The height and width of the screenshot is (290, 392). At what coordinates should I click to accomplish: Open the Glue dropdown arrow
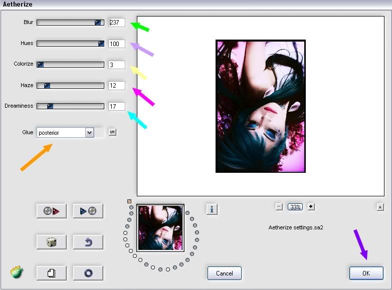point(90,133)
